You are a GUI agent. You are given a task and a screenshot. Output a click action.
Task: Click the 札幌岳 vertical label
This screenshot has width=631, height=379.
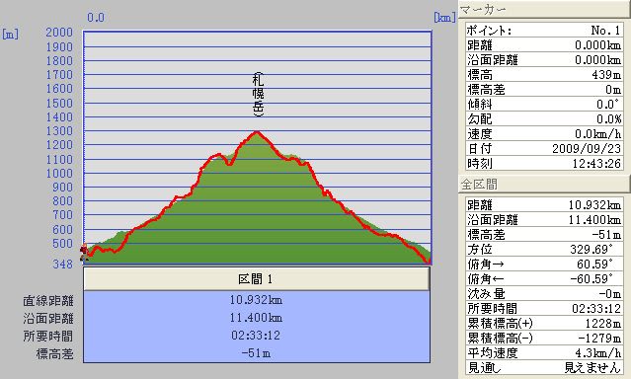258,95
